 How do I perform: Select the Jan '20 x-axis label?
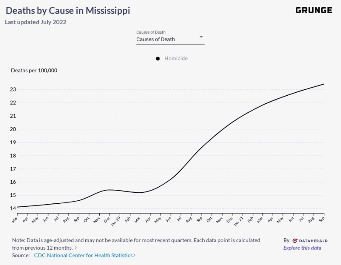(116, 220)
